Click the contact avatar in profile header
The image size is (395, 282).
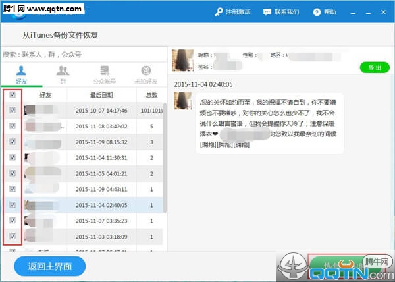coord(183,60)
